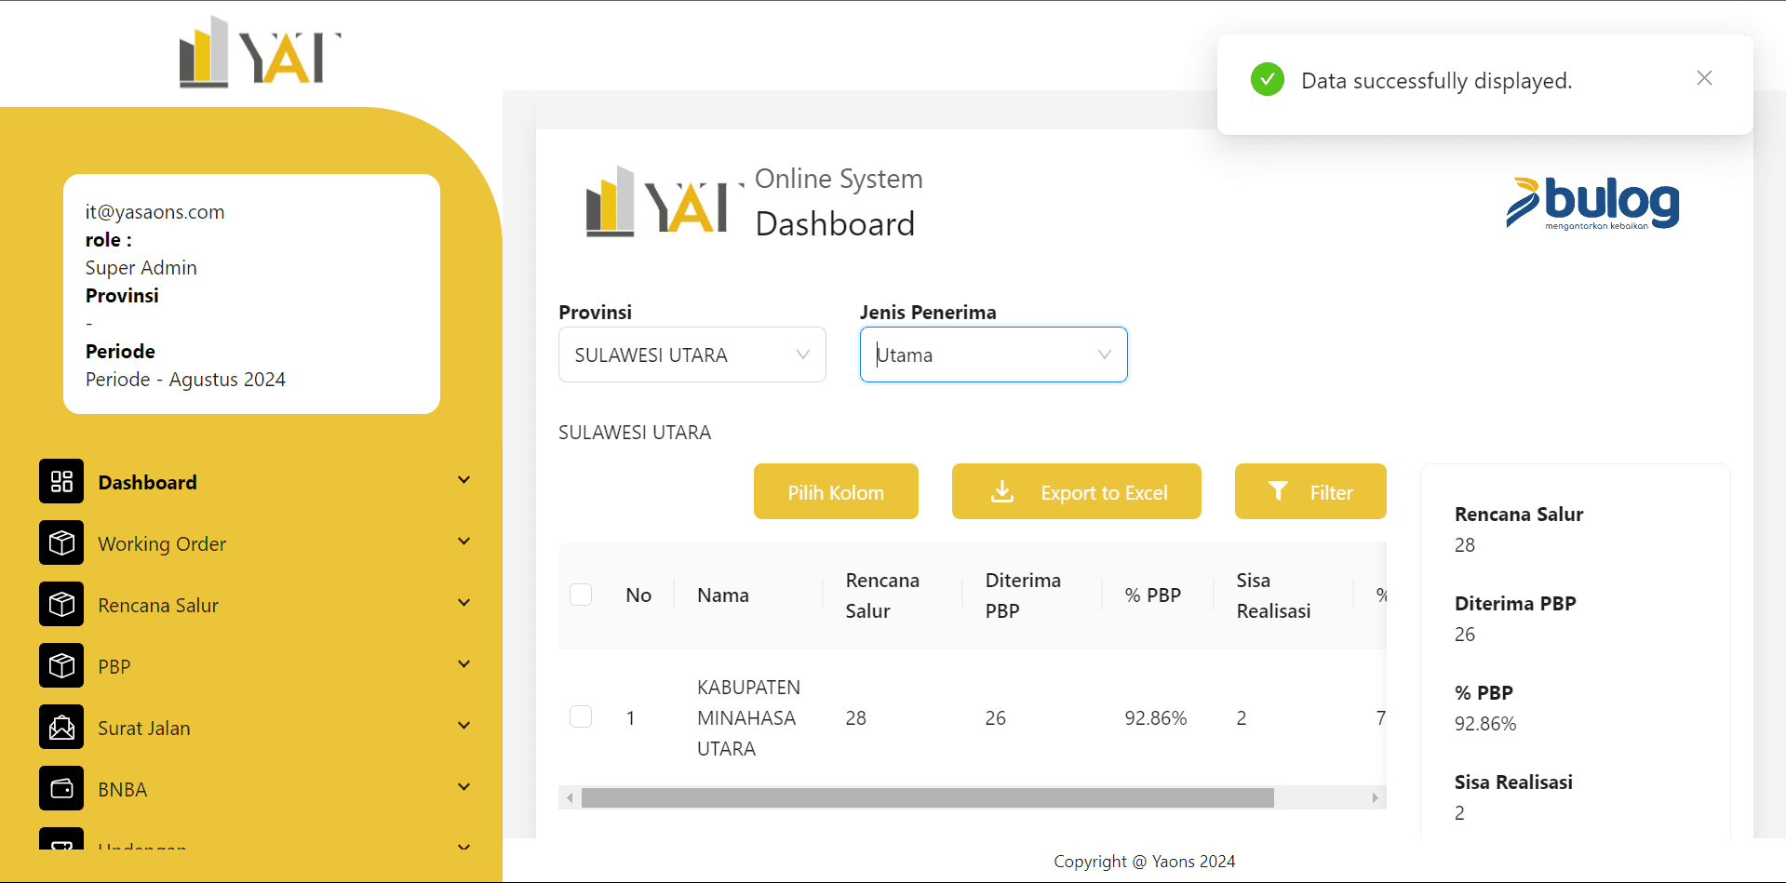Open the Provinsi dropdown showing Sulawesi Utara

(x=692, y=355)
